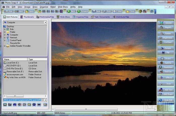Image resolution: width=176 pixels, height=116 pixels.
Task: Open the color palette toolbar icon
Action: coord(140,11)
